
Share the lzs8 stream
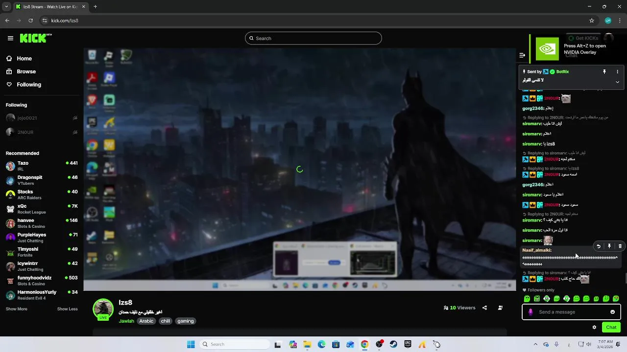[484, 308]
